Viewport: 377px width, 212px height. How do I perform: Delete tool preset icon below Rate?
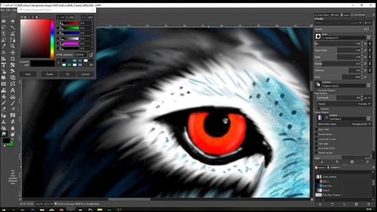tap(352, 162)
